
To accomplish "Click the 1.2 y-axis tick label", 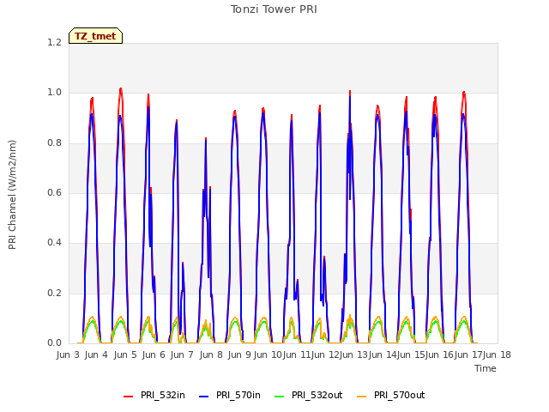I will click(54, 42).
